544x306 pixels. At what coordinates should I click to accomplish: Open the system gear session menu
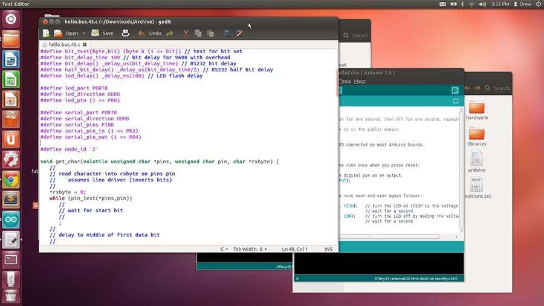coord(538,4)
